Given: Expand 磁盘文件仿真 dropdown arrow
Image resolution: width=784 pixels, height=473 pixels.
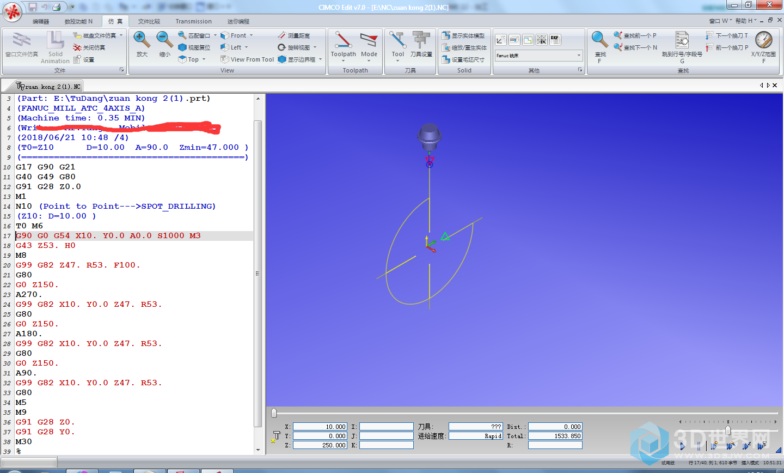Looking at the screenshot, I should tap(121, 35).
